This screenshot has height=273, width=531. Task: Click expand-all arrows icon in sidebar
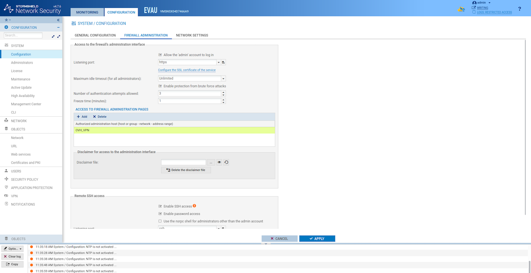(x=59, y=36)
